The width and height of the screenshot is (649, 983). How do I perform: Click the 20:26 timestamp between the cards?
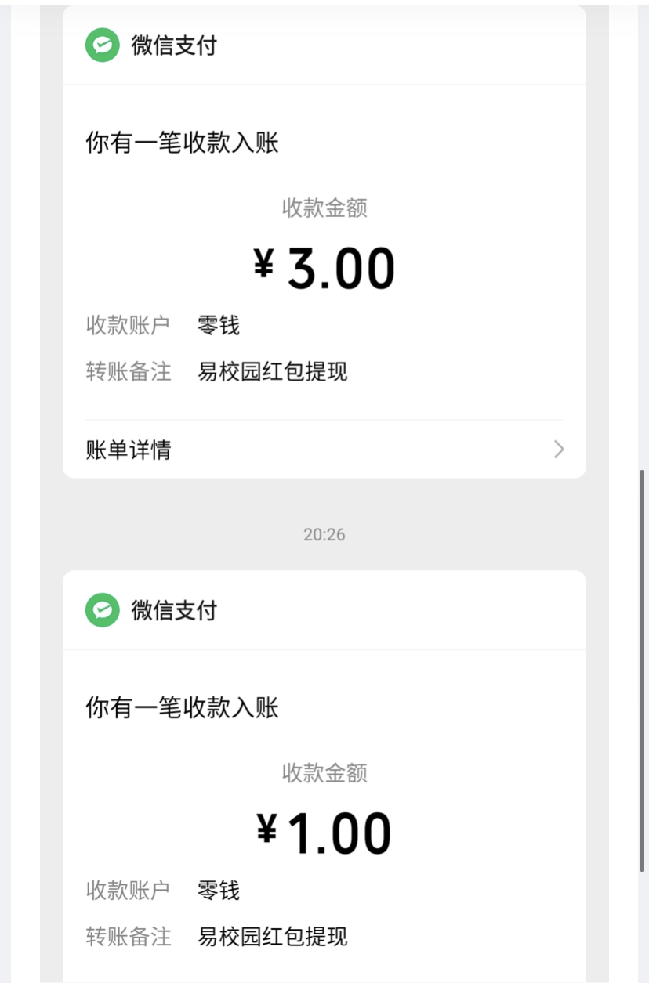[x=324, y=534]
